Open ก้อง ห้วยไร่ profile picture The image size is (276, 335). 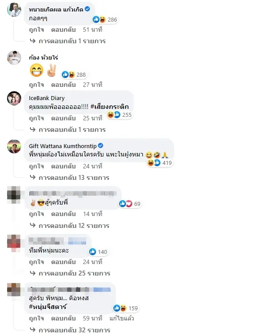click(14, 58)
